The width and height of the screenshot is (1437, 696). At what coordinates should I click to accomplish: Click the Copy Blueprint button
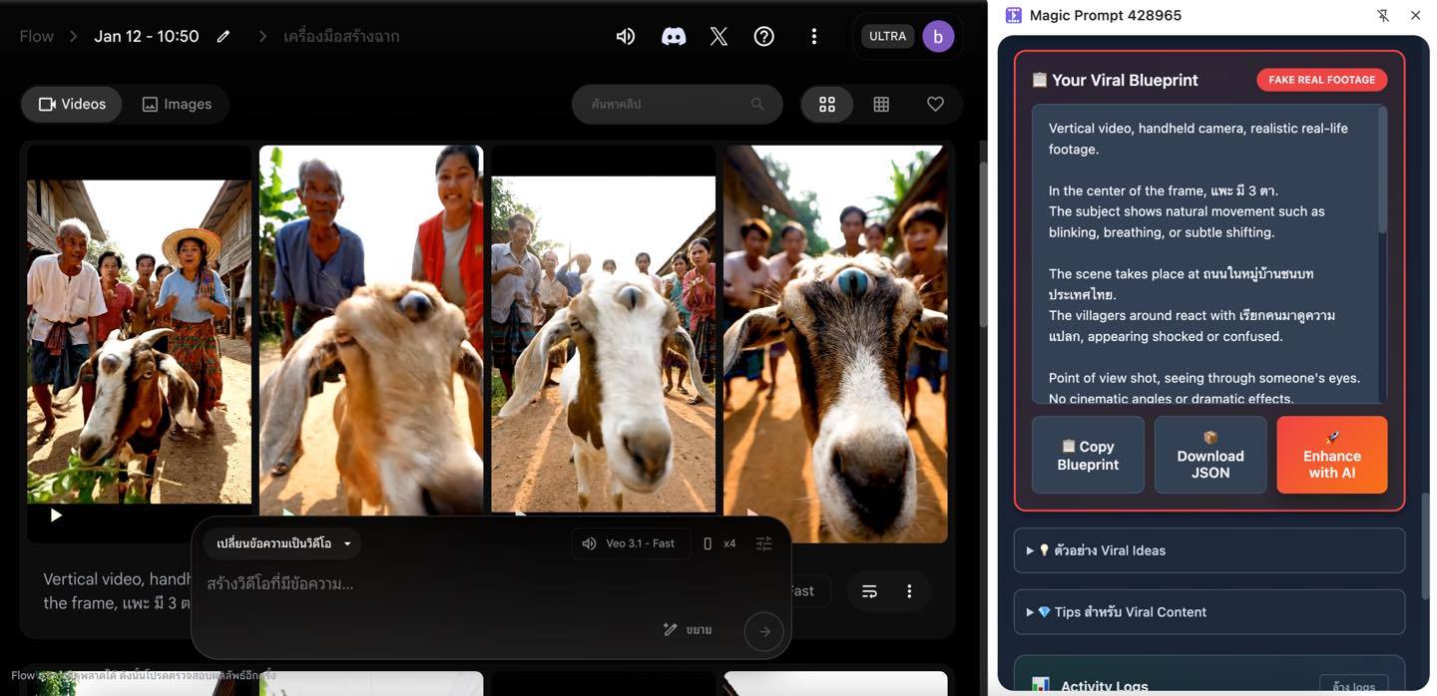pyautogui.click(x=1088, y=455)
